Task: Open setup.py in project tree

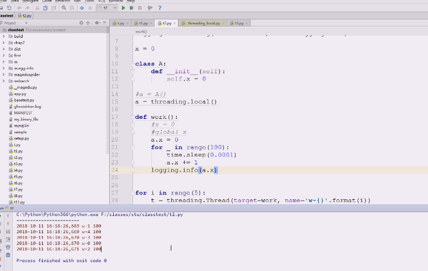Action: 21,138
